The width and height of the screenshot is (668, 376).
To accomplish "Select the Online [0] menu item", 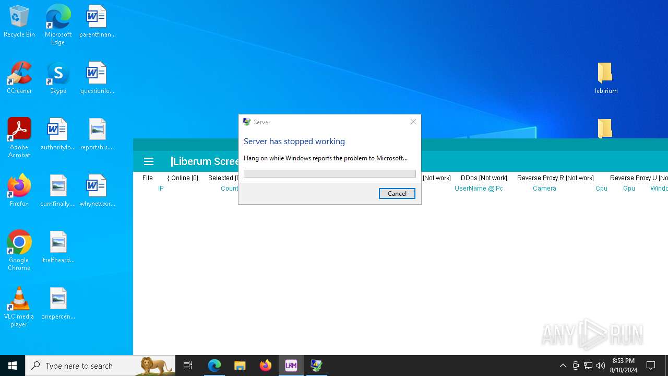I will coord(183,178).
